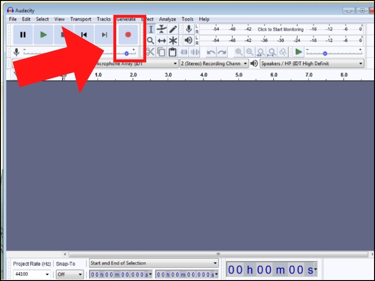This screenshot has height=281, width=375.
Task: Select the Time Shift tool
Action: pyautogui.click(x=162, y=40)
